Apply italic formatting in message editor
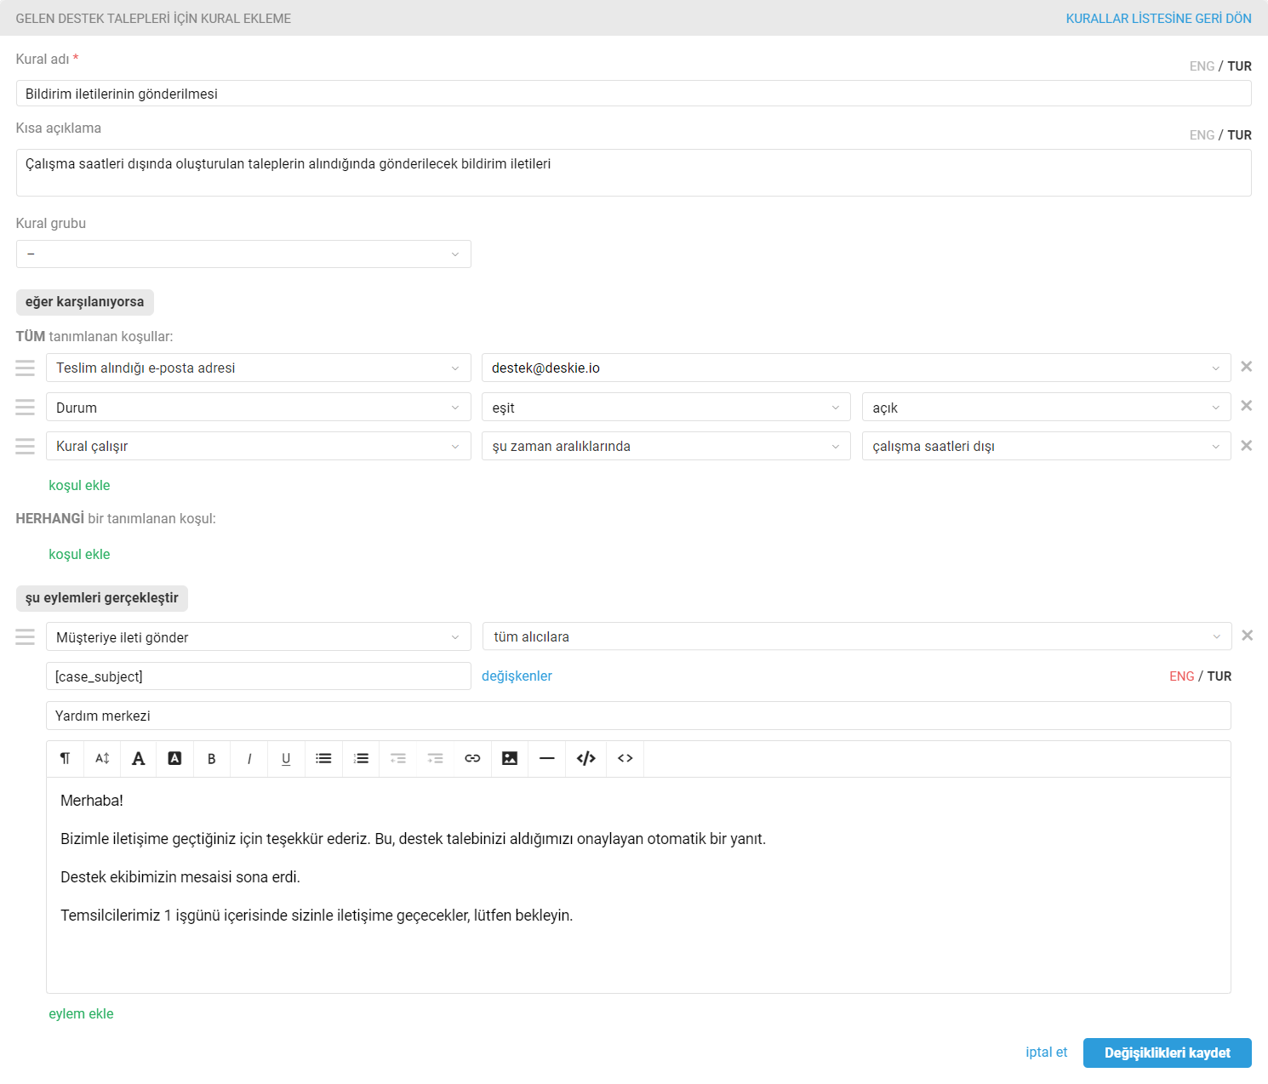The image size is (1268, 1084). pos(249,759)
